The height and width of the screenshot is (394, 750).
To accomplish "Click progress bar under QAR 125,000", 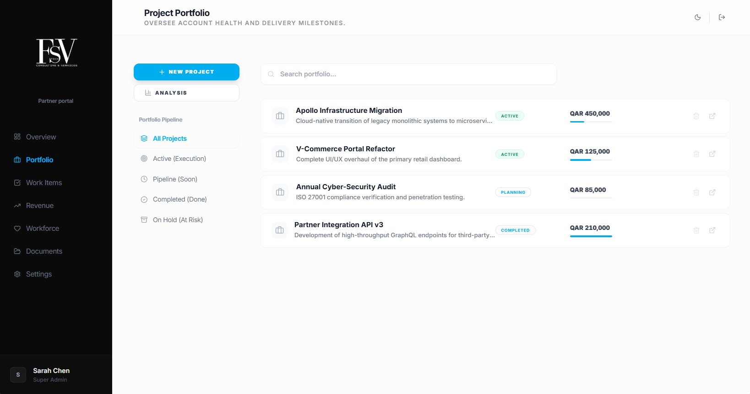I will (591, 160).
